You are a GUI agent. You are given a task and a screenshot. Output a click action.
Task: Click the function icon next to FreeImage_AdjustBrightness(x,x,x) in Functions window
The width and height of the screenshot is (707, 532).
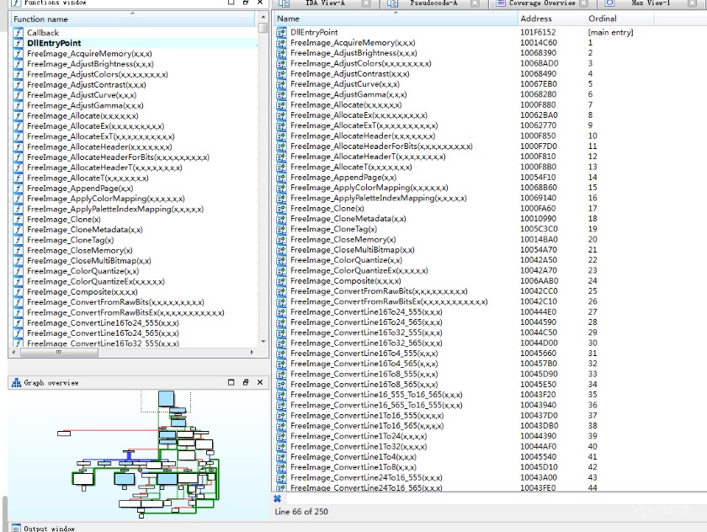(18, 64)
